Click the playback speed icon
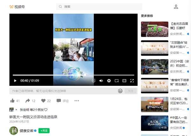Screen dimensions: 191x136 94,81
